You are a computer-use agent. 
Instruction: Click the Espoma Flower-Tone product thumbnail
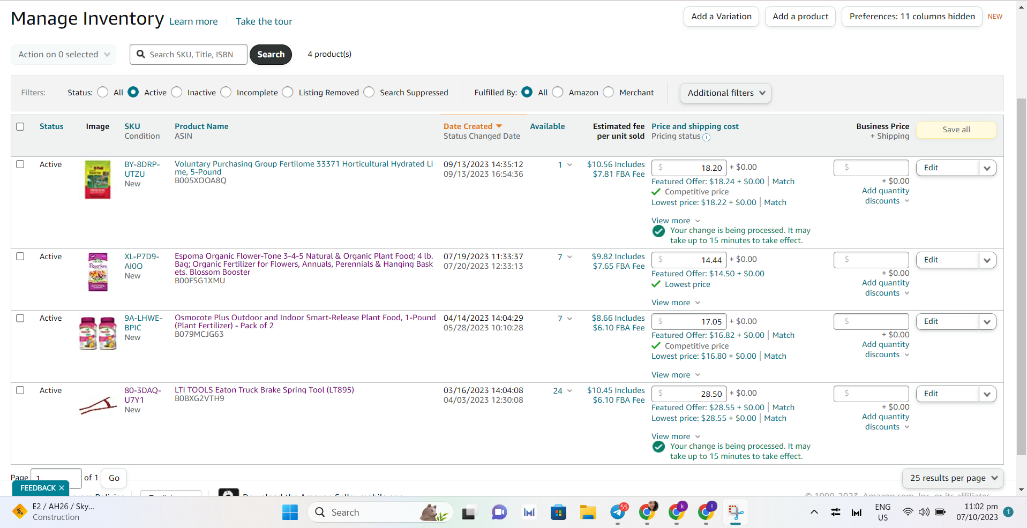click(x=98, y=272)
